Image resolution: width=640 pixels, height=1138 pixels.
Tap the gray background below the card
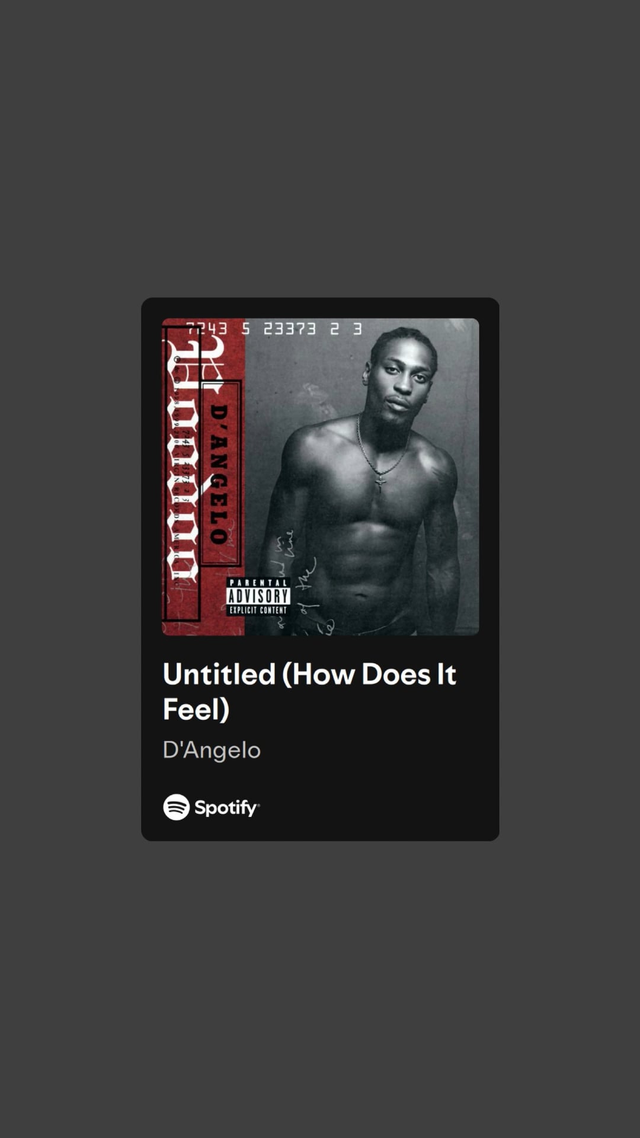pyautogui.click(x=320, y=990)
